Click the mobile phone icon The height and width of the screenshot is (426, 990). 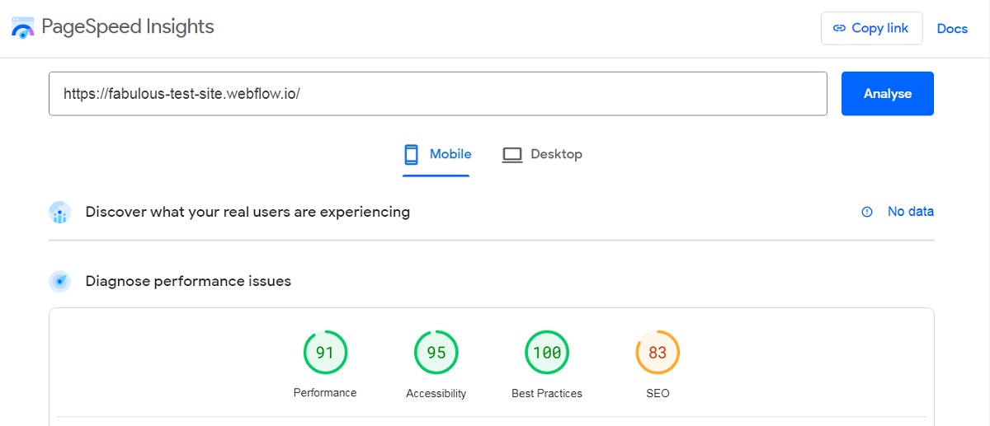tap(411, 154)
